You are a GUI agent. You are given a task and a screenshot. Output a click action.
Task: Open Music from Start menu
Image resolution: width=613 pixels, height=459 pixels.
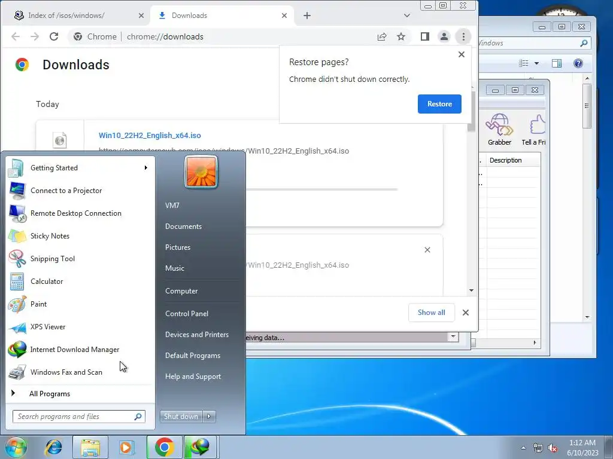pyautogui.click(x=175, y=268)
